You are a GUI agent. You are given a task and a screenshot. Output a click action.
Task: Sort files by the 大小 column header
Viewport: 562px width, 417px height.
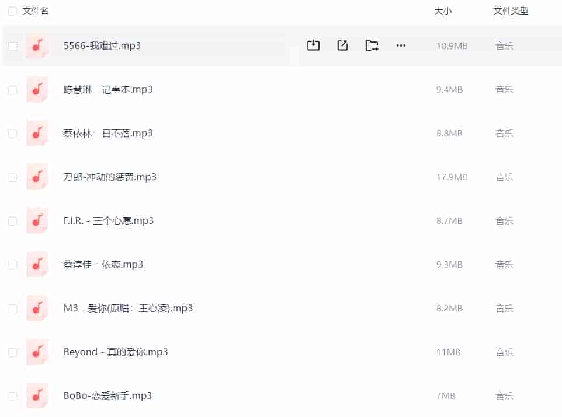pos(443,11)
